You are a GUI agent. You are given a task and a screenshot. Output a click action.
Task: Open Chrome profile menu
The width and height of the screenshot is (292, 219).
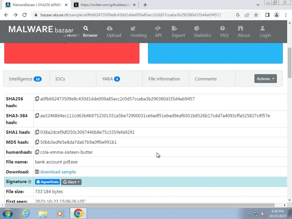pyautogui.click(x=277, y=15)
